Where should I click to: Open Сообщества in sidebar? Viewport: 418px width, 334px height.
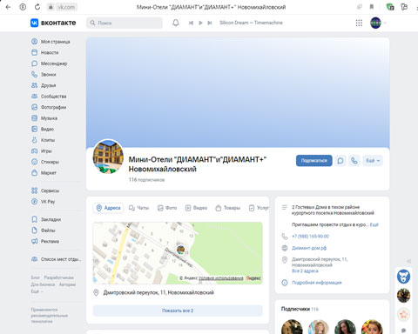49,97
